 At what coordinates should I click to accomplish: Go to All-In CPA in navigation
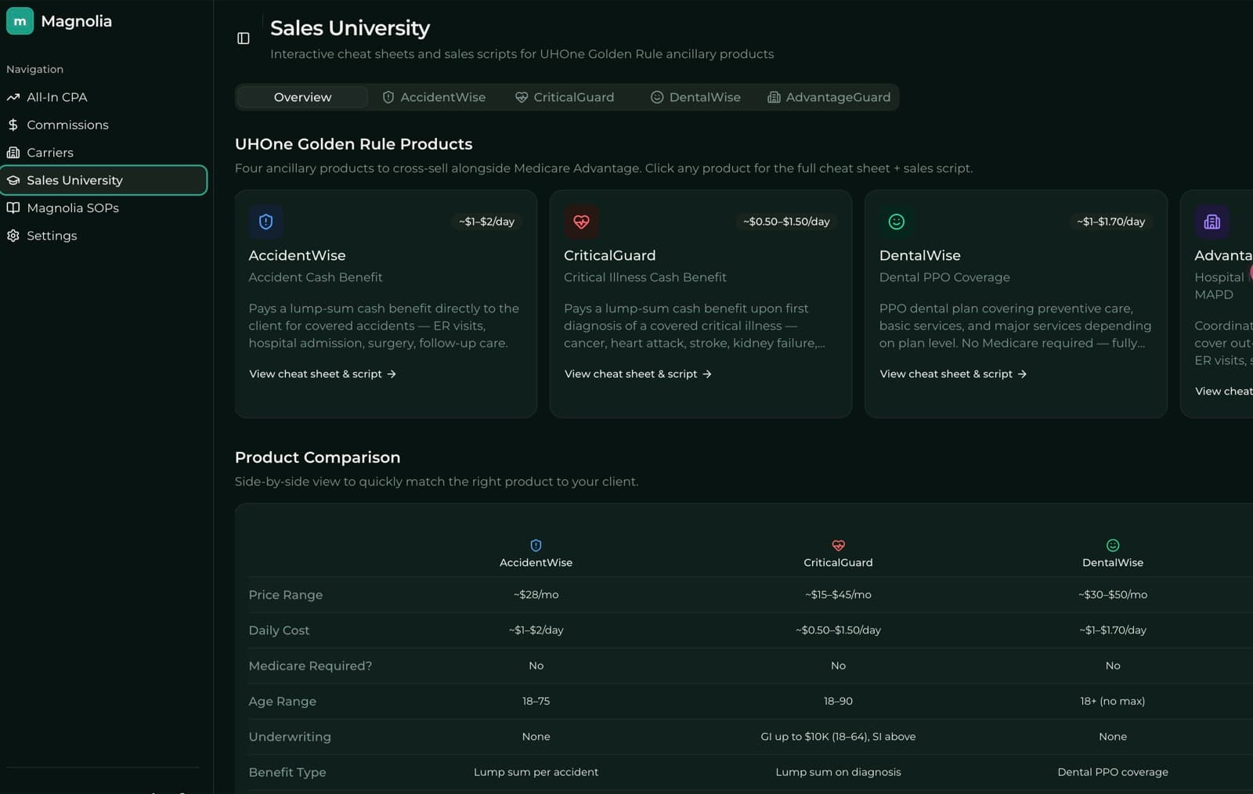tap(103, 97)
